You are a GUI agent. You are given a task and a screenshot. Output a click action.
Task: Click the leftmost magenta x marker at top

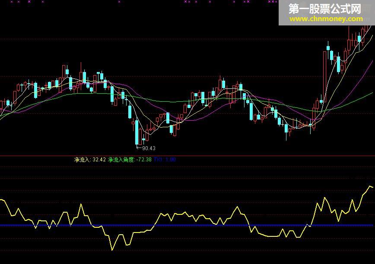tap(12, 2)
